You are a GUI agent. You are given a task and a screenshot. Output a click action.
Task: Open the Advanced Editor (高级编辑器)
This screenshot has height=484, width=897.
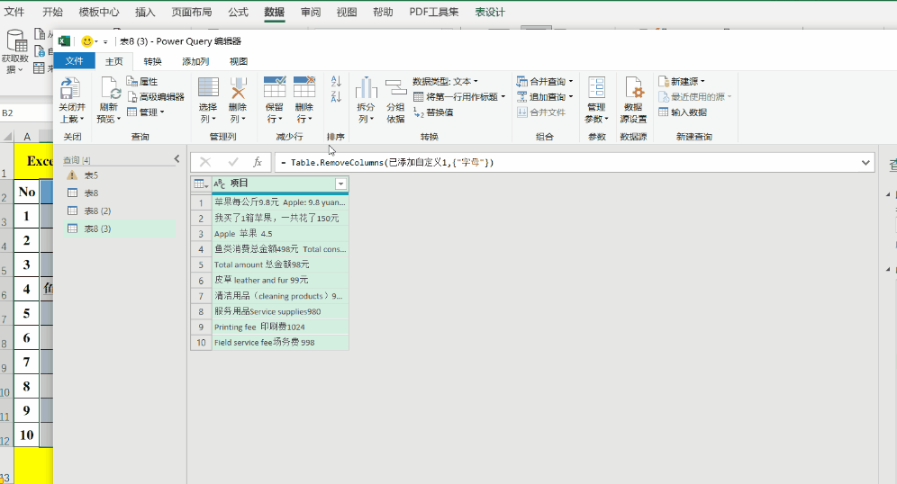[x=156, y=96]
